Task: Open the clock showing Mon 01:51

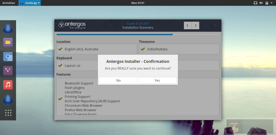Action: coord(138,3)
